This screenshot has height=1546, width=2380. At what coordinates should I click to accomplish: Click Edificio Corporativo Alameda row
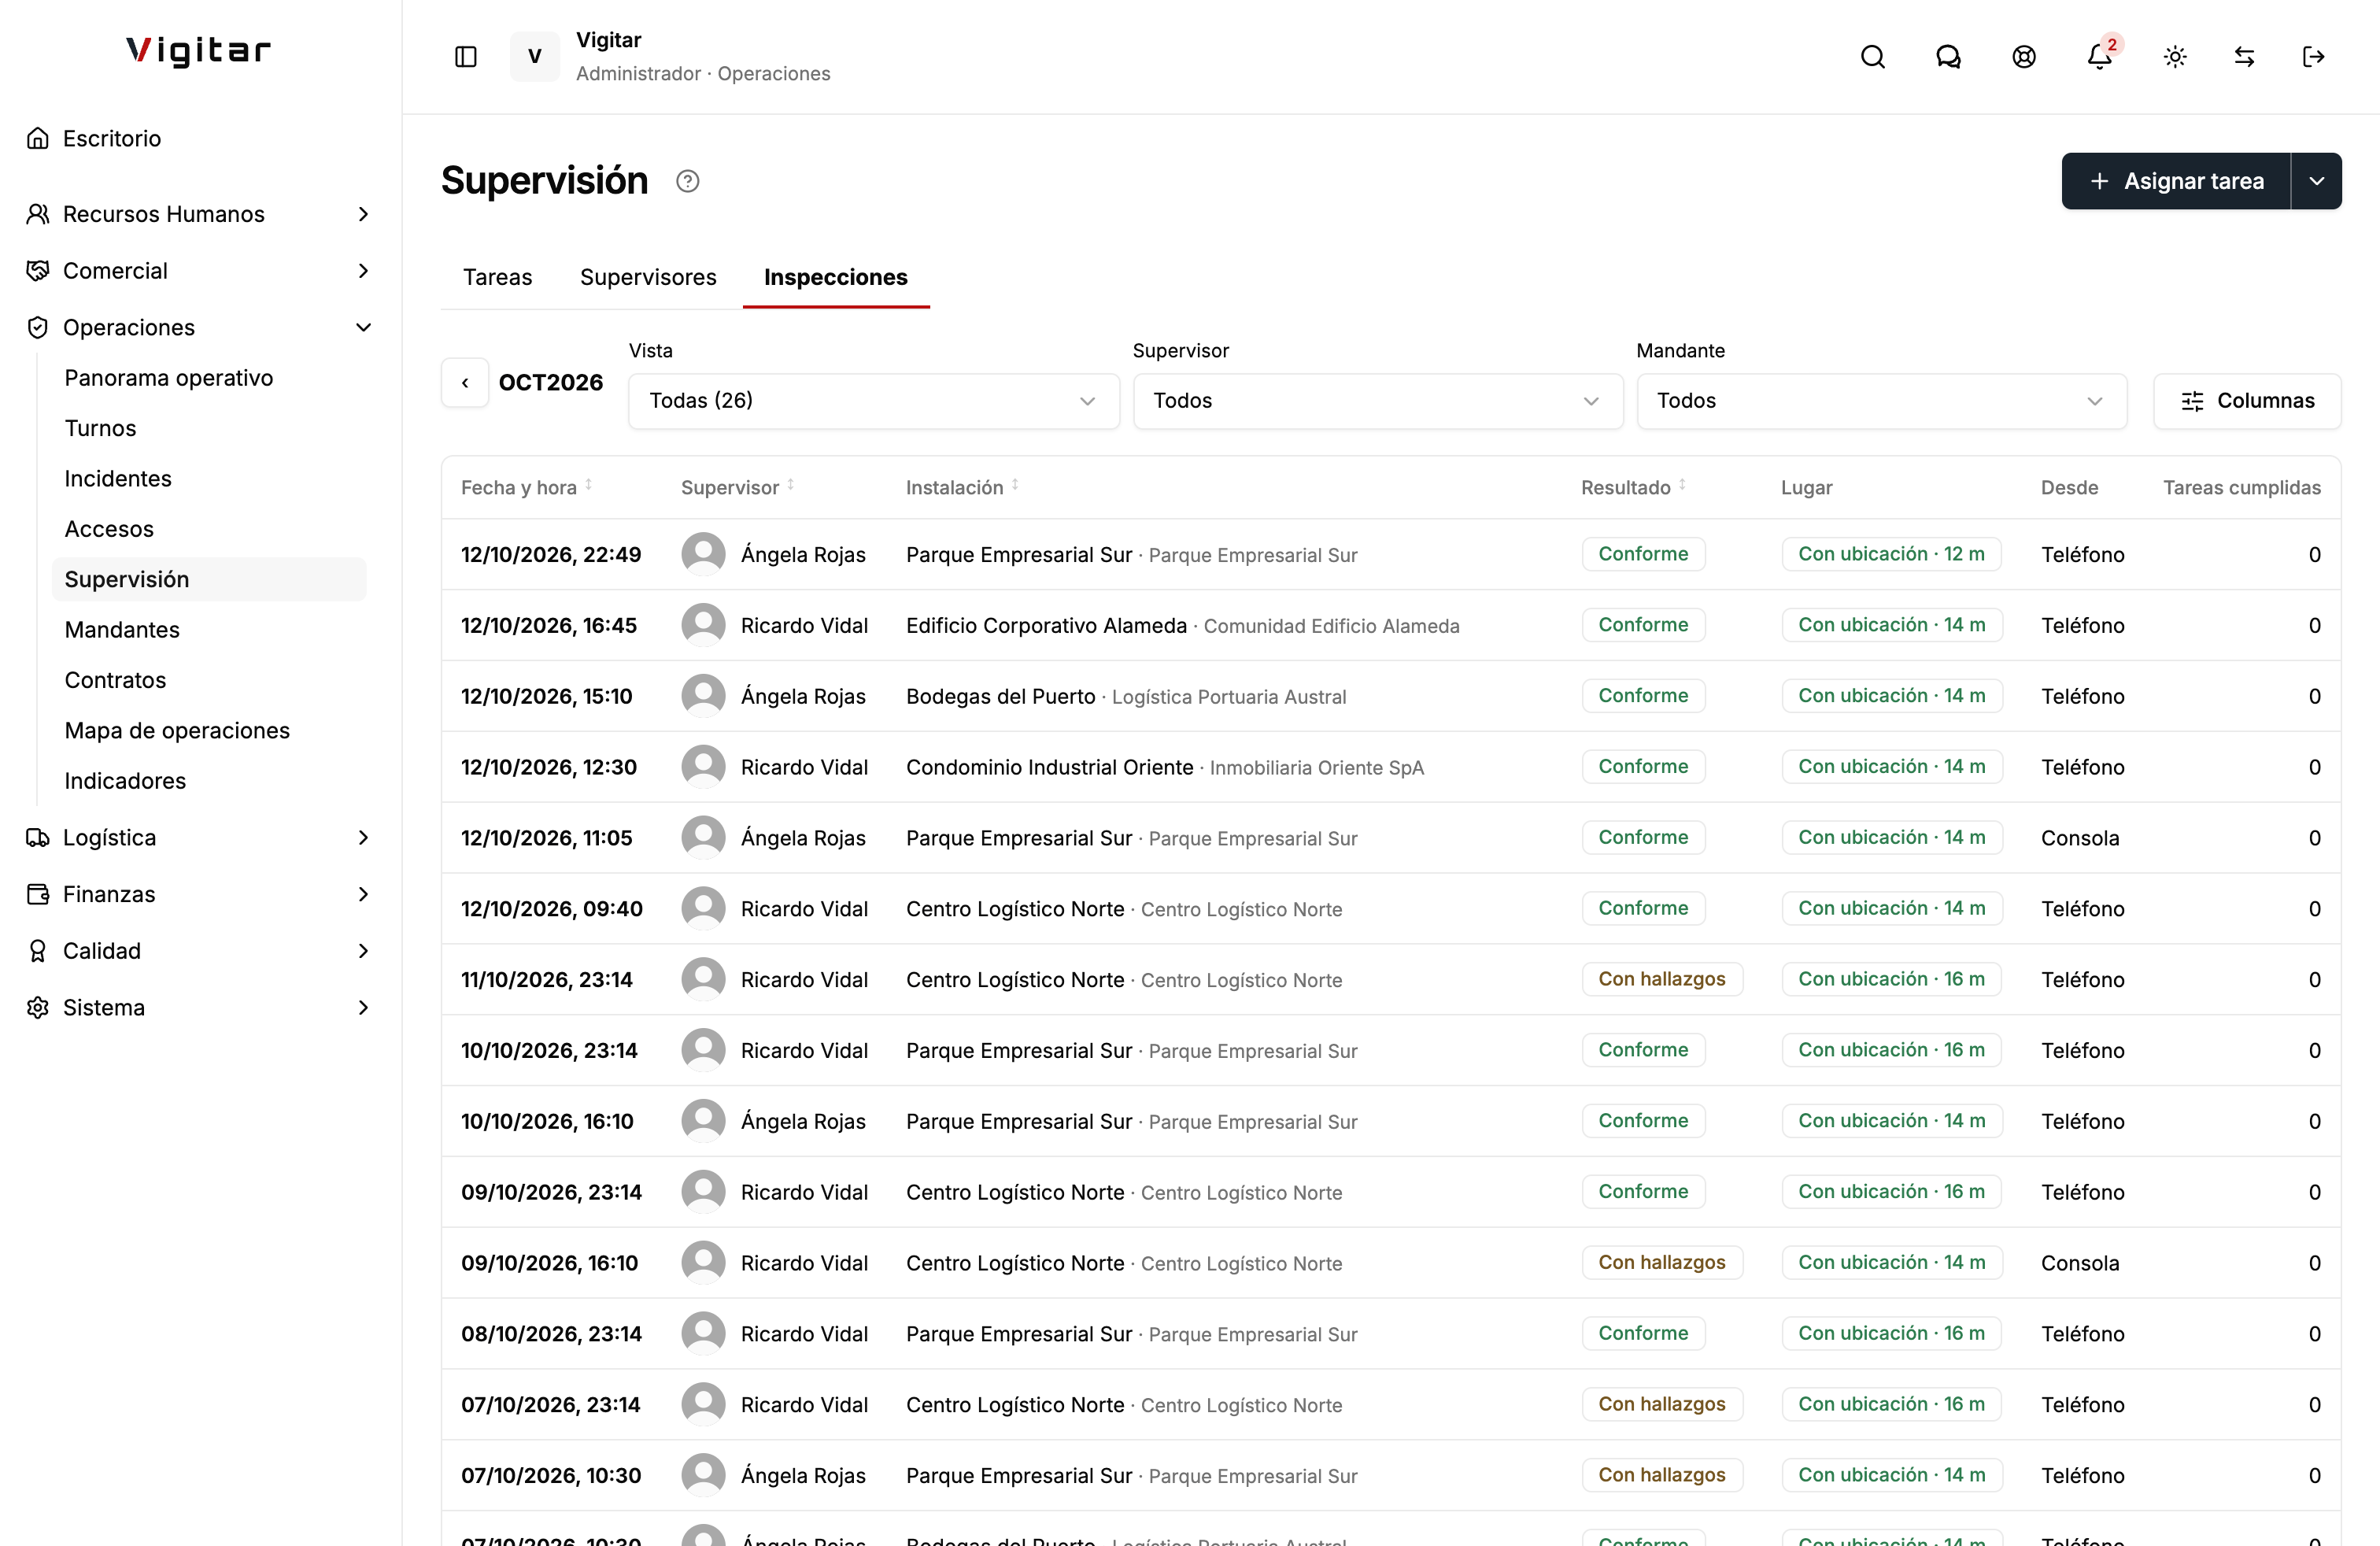[x=1391, y=625]
